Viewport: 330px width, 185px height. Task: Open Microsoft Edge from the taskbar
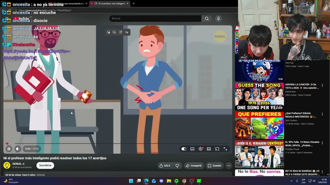146,181
